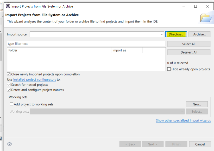Image resolution: width=214 pixels, height=151 pixels.
Task: Click the Archive button
Action: tap(199, 34)
